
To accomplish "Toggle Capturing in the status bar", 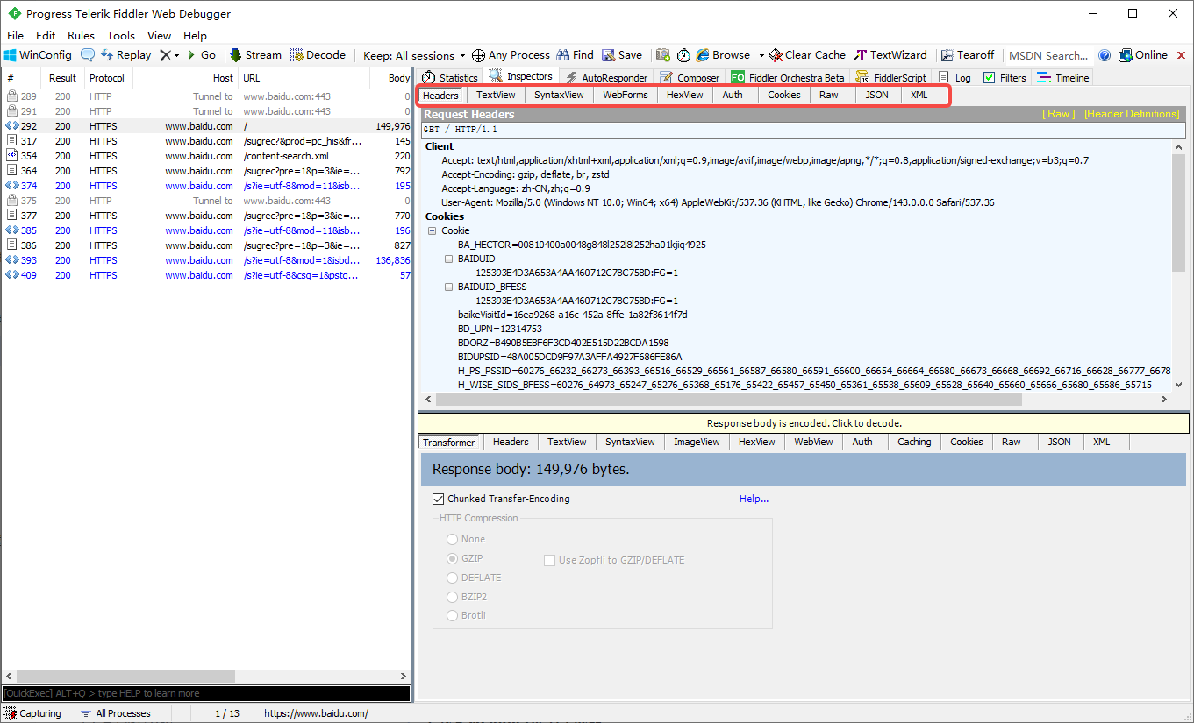I will click(x=33, y=713).
